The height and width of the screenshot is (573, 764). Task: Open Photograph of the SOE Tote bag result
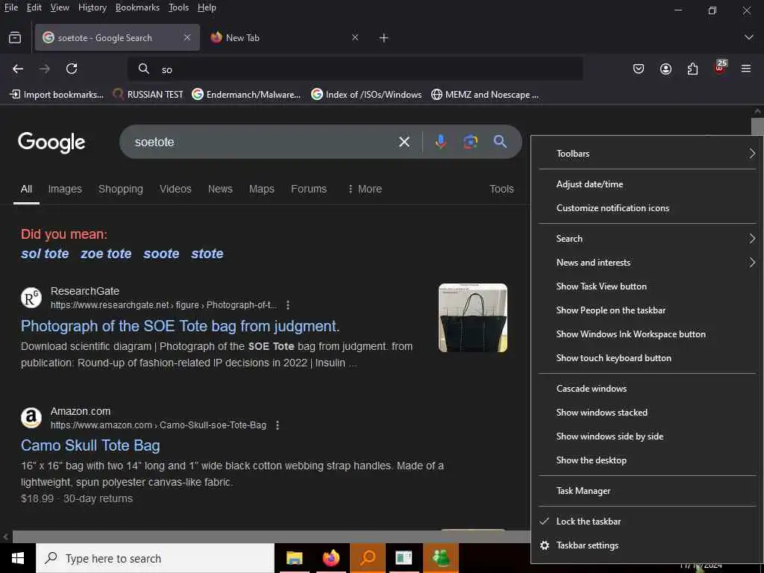pyautogui.click(x=181, y=326)
